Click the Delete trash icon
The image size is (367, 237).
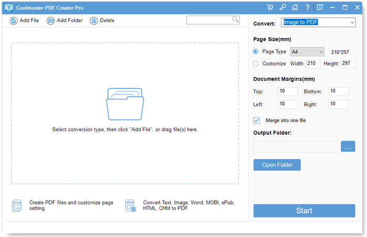(x=94, y=21)
